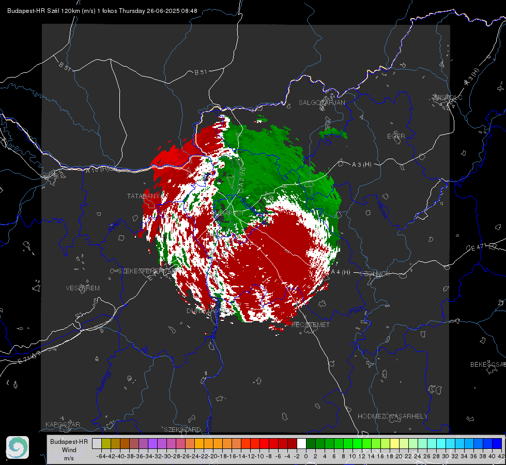The image size is (506, 465).
Task: Click the swirl logo icon beside the legend
Action: (18, 447)
